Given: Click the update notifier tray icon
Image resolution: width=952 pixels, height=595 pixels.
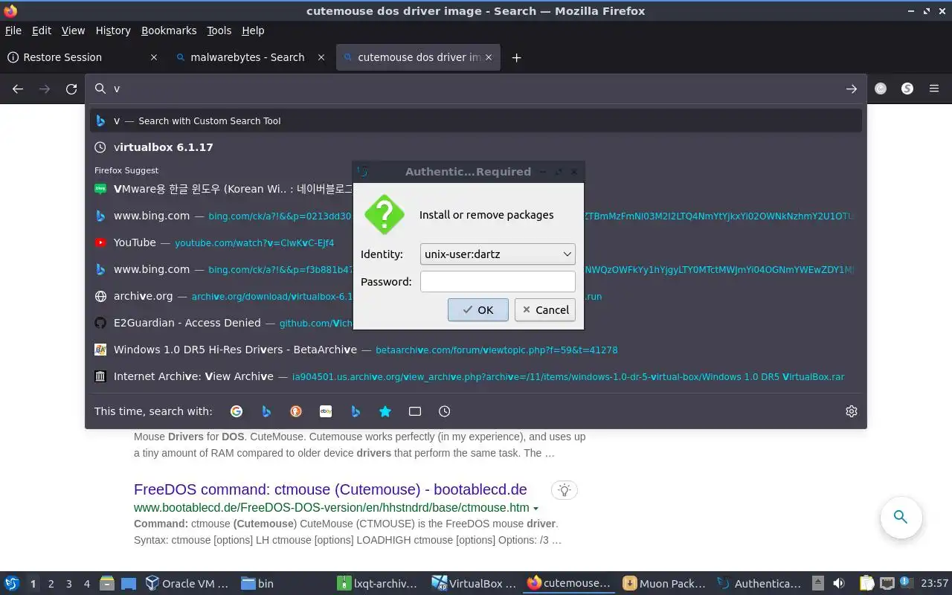Looking at the screenshot, I should click(x=907, y=583).
